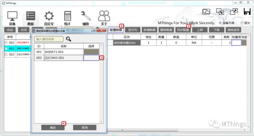
Task: Click the 配置数据 button
Action: pos(116,30)
